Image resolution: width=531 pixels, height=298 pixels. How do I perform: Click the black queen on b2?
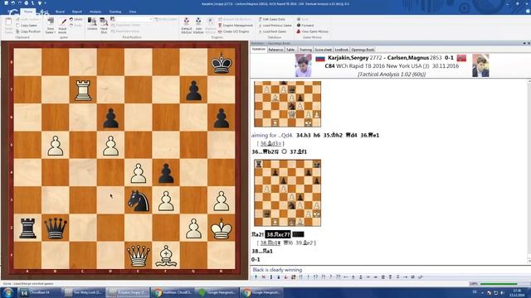(x=56, y=228)
